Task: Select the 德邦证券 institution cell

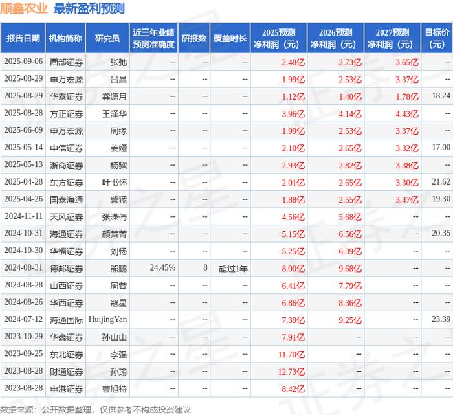Action: (67, 269)
